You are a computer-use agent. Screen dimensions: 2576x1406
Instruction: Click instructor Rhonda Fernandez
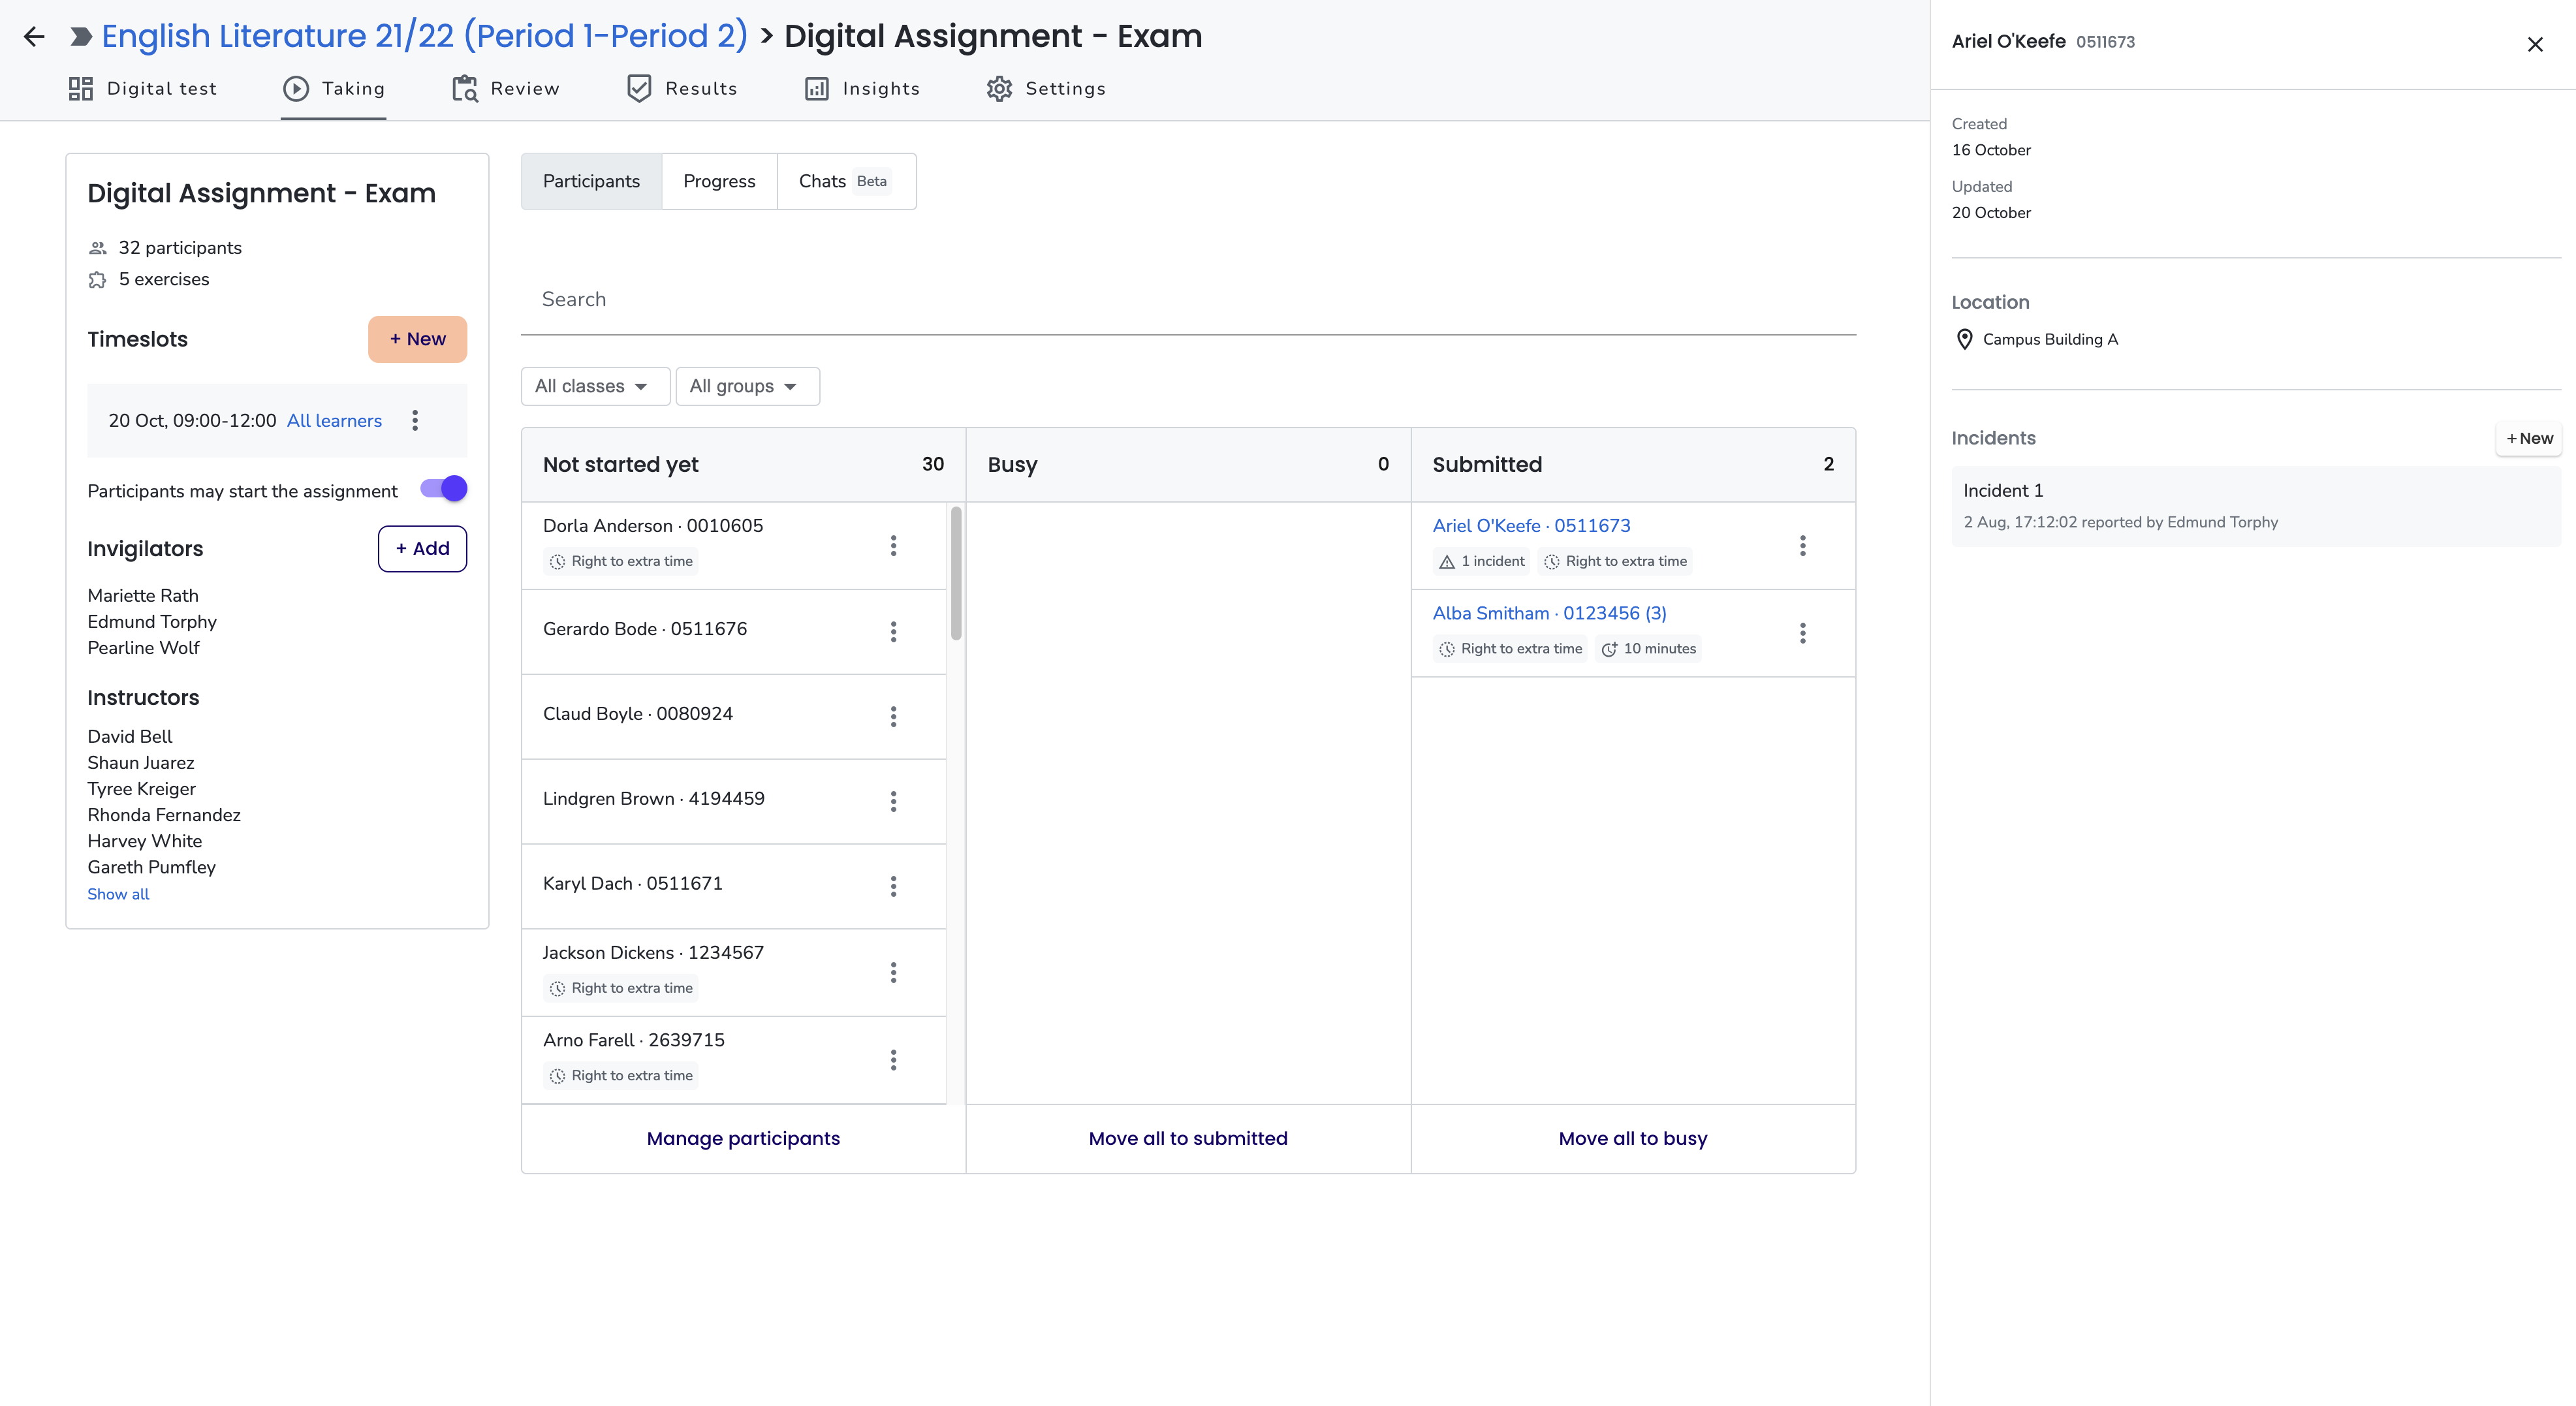click(164, 815)
